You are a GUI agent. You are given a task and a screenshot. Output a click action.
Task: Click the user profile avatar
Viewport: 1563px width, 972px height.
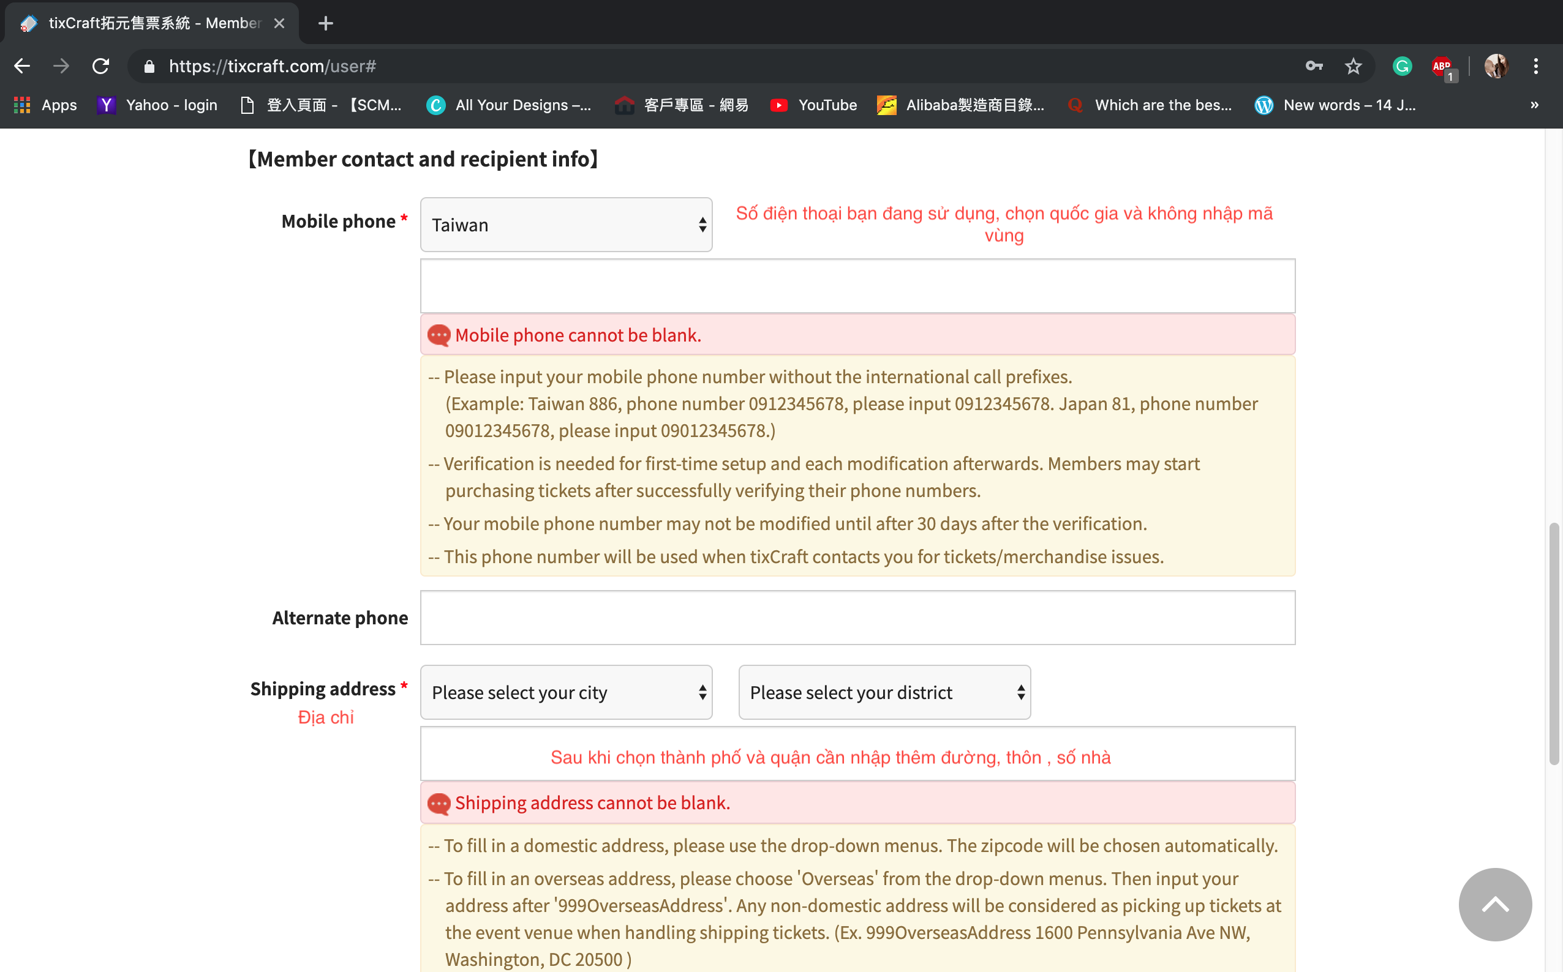coord(1496,66)
